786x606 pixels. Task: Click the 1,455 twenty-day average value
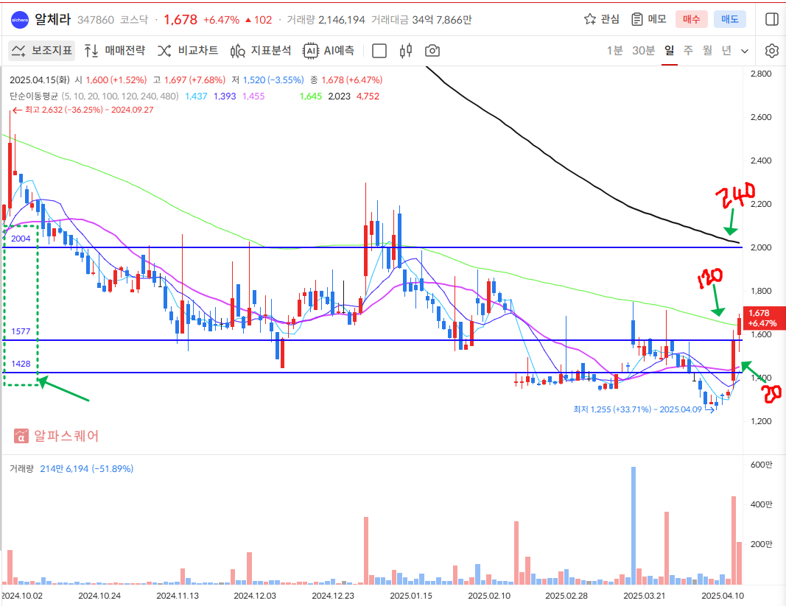point(253,96)
